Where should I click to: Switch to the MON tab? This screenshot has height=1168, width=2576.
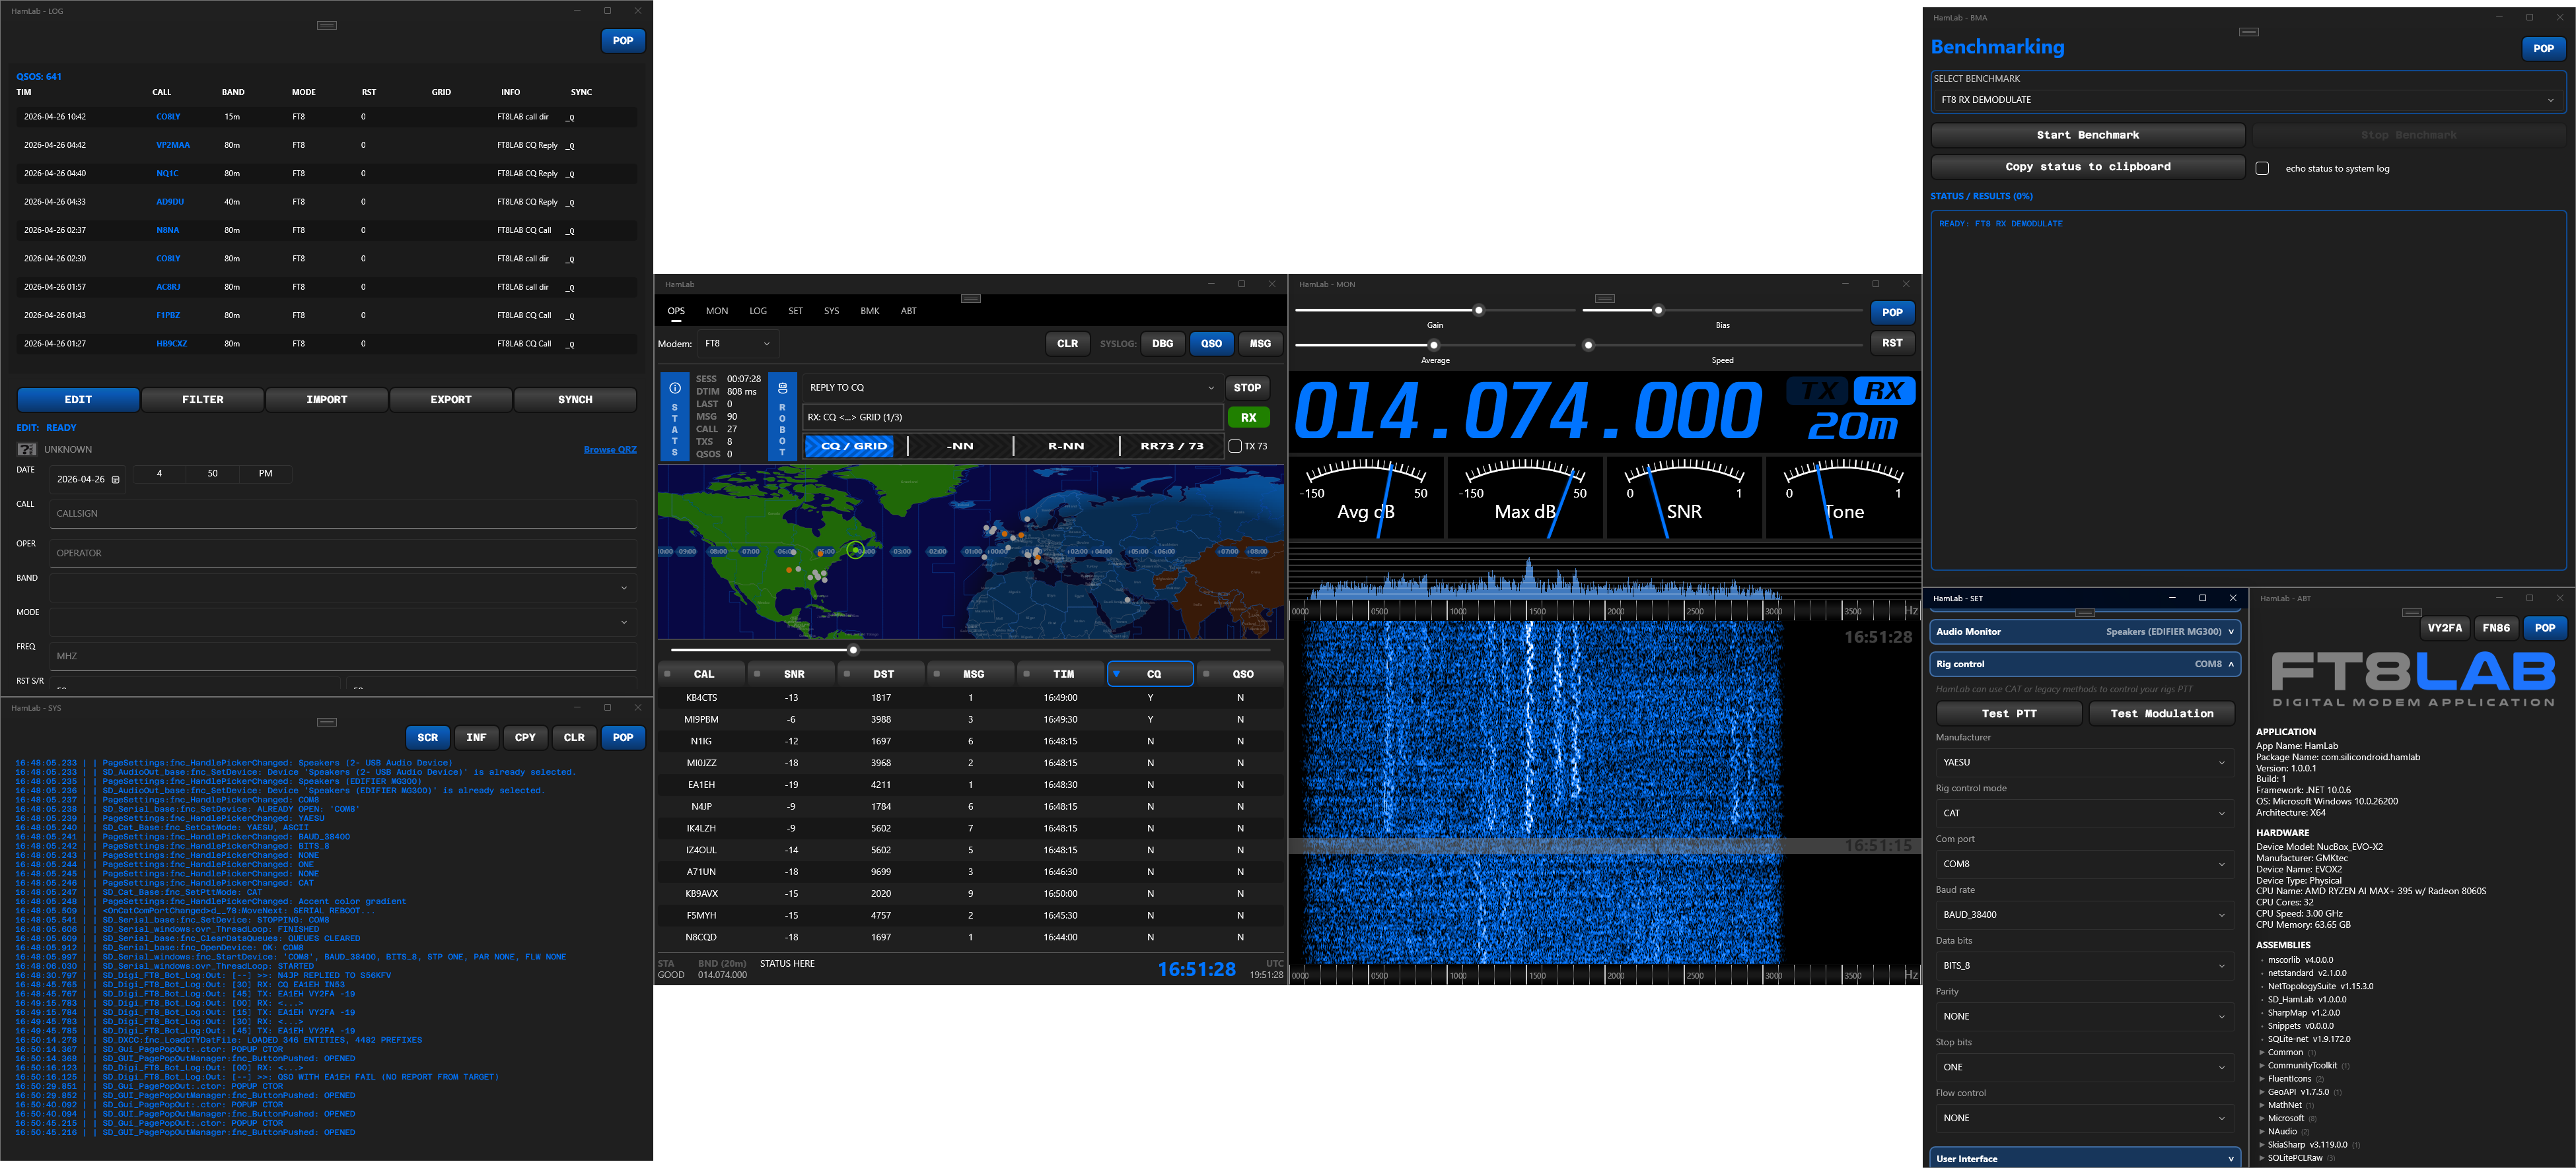coord(717,311)
